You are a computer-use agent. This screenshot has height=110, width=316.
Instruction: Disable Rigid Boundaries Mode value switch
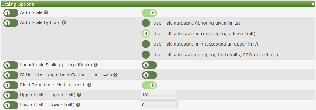click(x=149, y=85)
